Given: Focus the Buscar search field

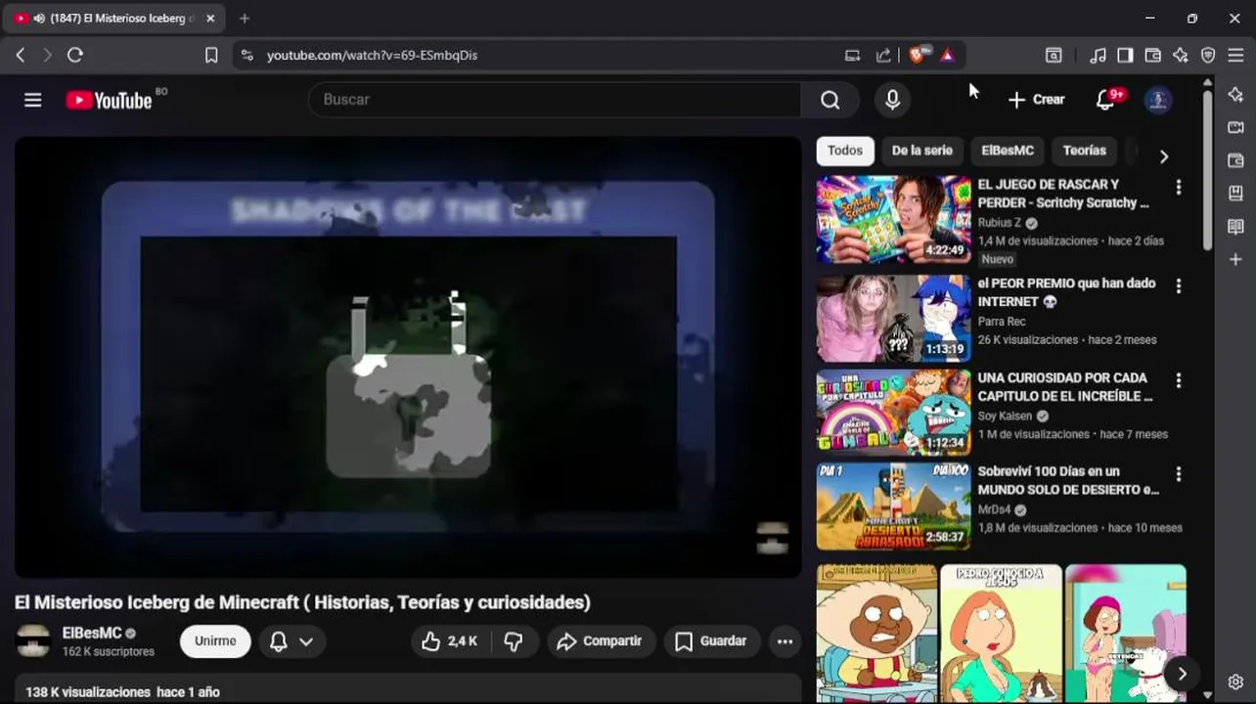Looking at the screenshot, I should [555, 100].
